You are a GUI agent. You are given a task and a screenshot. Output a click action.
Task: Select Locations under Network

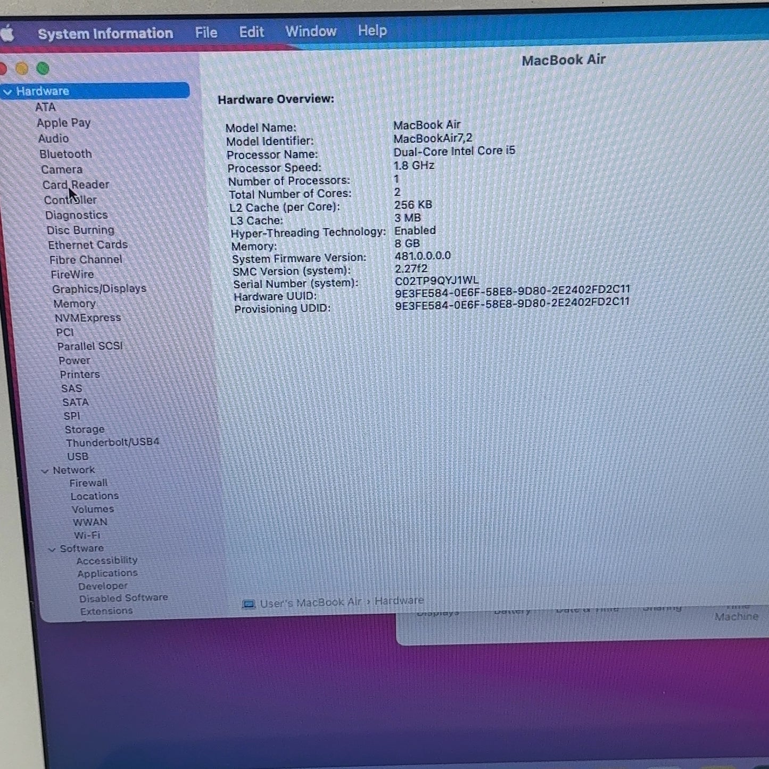pyautogui.click(x=95, y=496)
